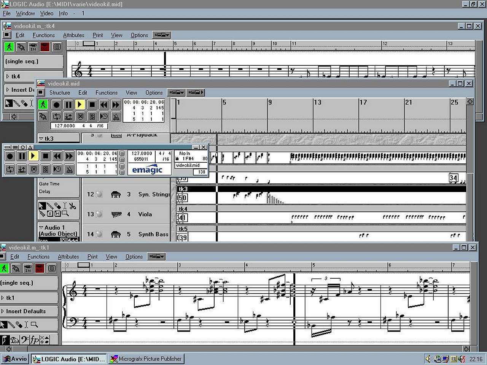Click the red MIDI OUT button in tk4 window
The height and width of the screenshot is (365, 487).
point(45,47)
